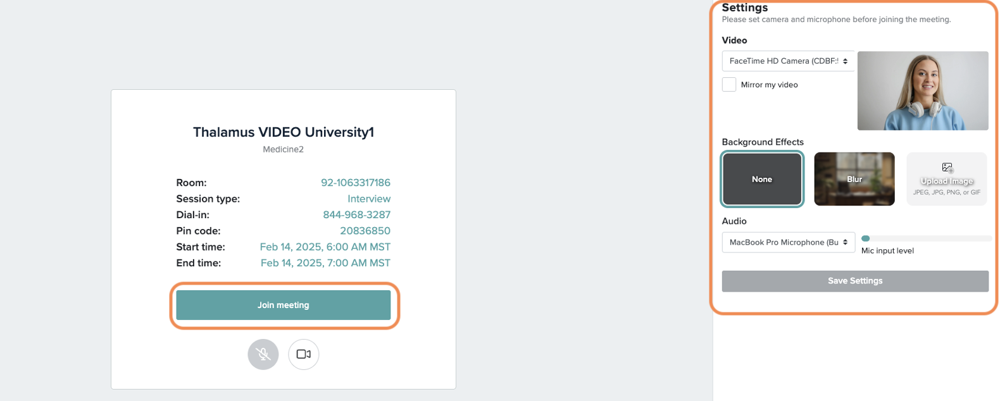This screenshot has width=1000, height=401.
Task: Enable the Mirror my video checkbox
Action: (729, 85)
